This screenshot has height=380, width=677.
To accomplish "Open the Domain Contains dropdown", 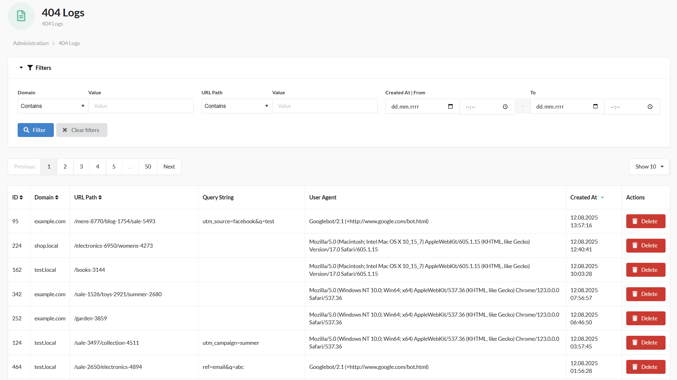I will (x=53, y=106).
